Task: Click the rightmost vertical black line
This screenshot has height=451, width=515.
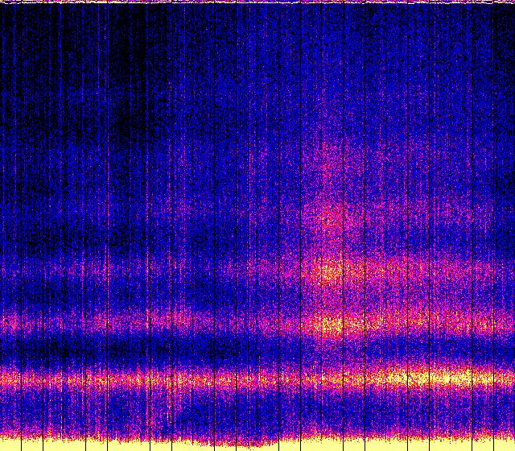Action: coord(492,225)
